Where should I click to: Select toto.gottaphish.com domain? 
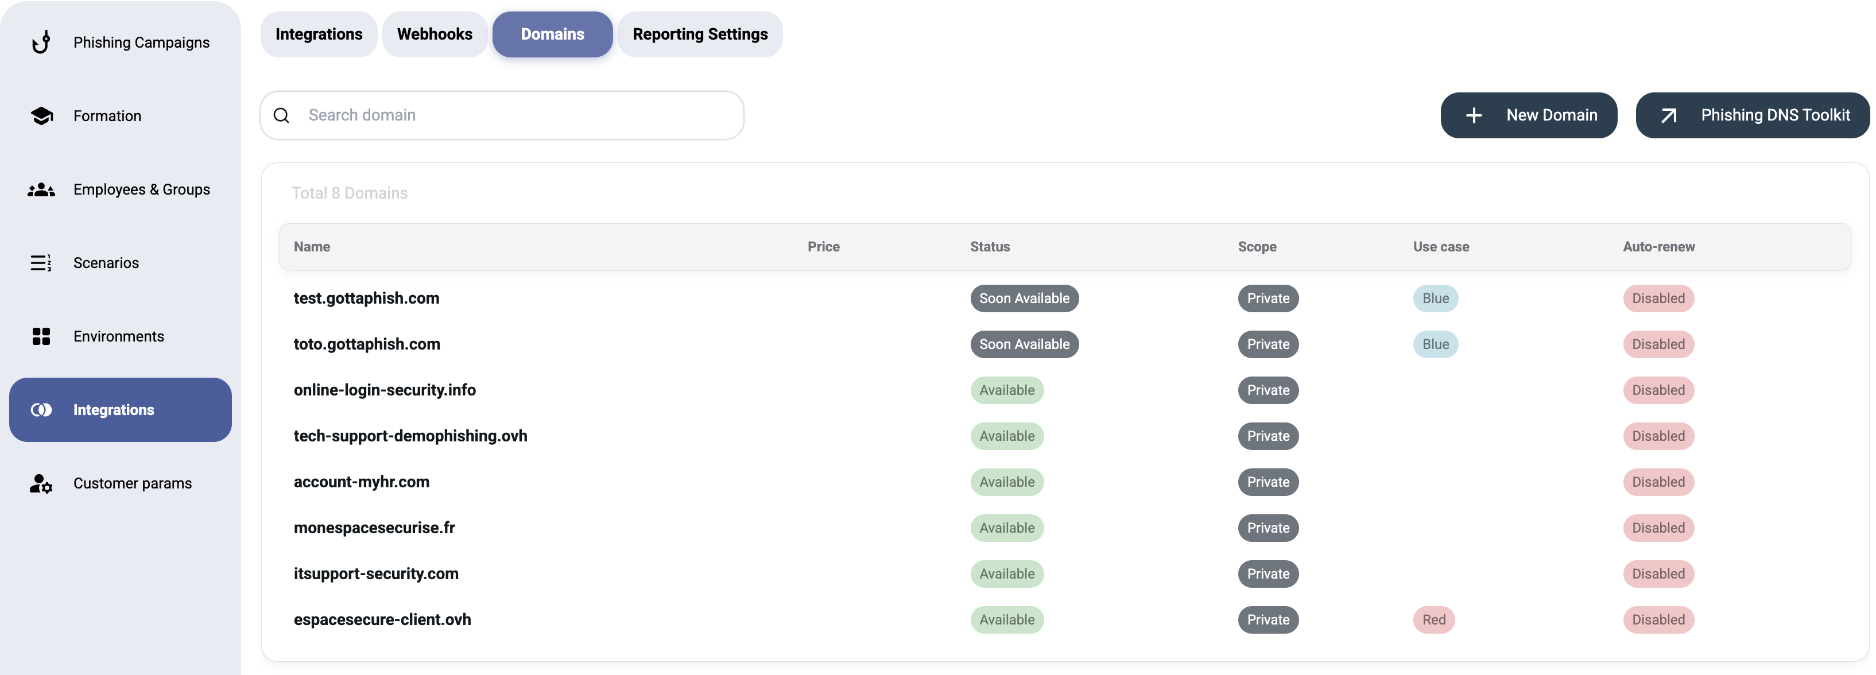(x=367, y=344)
